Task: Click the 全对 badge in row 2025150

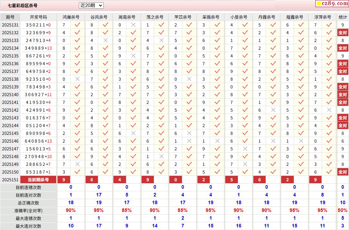Action: 343,172
